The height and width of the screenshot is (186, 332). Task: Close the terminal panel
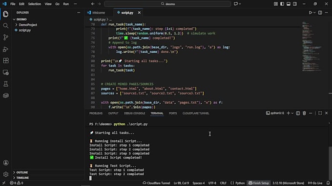(326, 113)
